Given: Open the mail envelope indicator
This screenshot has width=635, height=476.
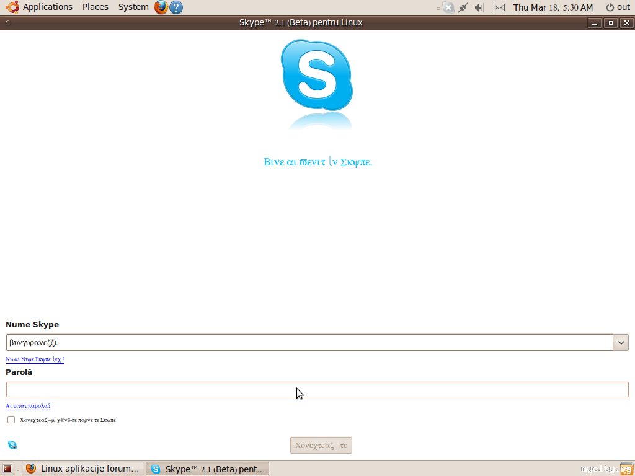Looking at the screenshot, I should pos(499,7).
